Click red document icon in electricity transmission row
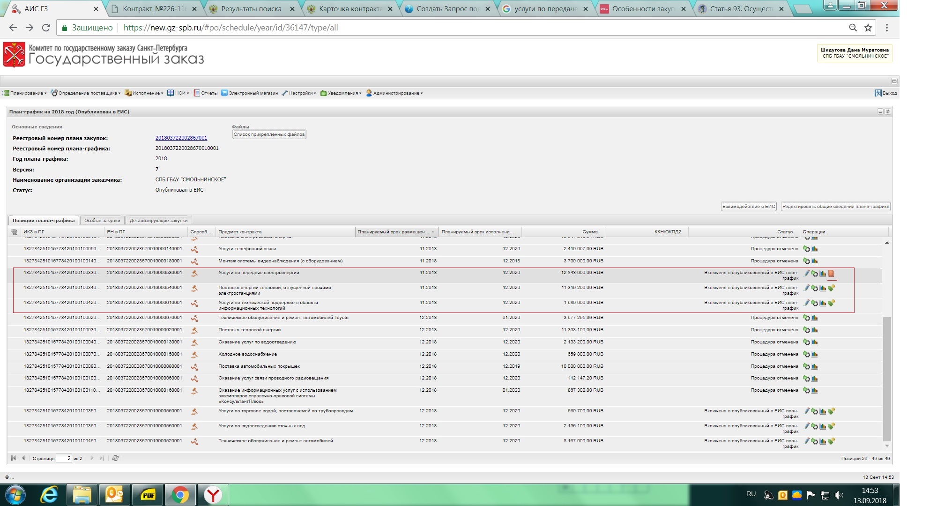This screenshot has width=952, height=506. (x=831, y=274)
